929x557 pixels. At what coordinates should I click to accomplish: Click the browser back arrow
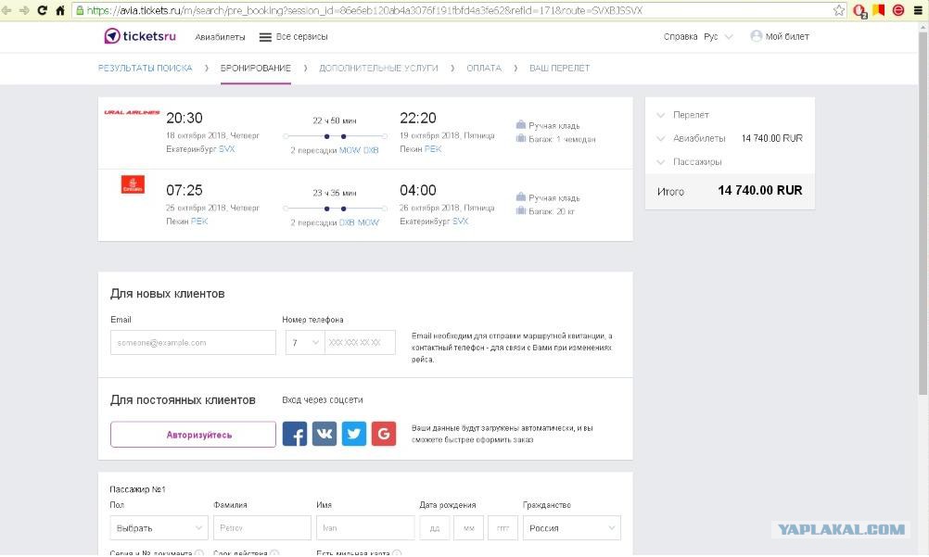coord(6,10)
